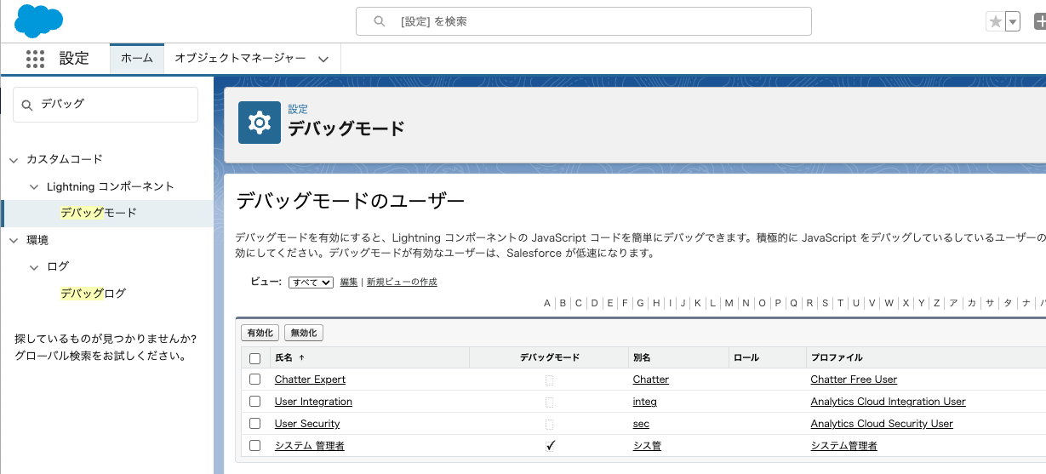The image size is (1046, 474).
Task: Click the Quick Find box containing デバッグ
Action: point(106,104)
